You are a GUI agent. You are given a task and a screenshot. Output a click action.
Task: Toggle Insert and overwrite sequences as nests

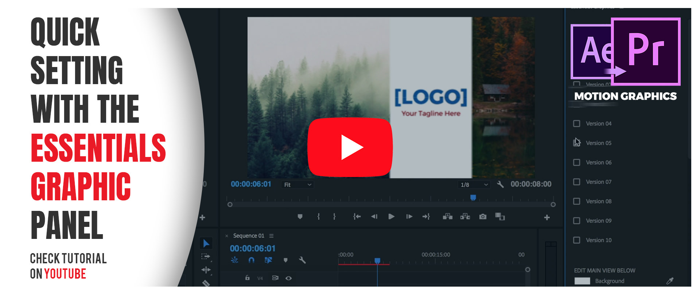tap(234, 260)
